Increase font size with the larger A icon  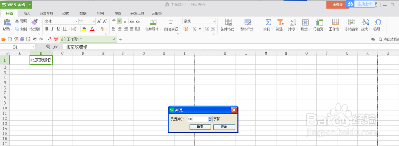99,21
